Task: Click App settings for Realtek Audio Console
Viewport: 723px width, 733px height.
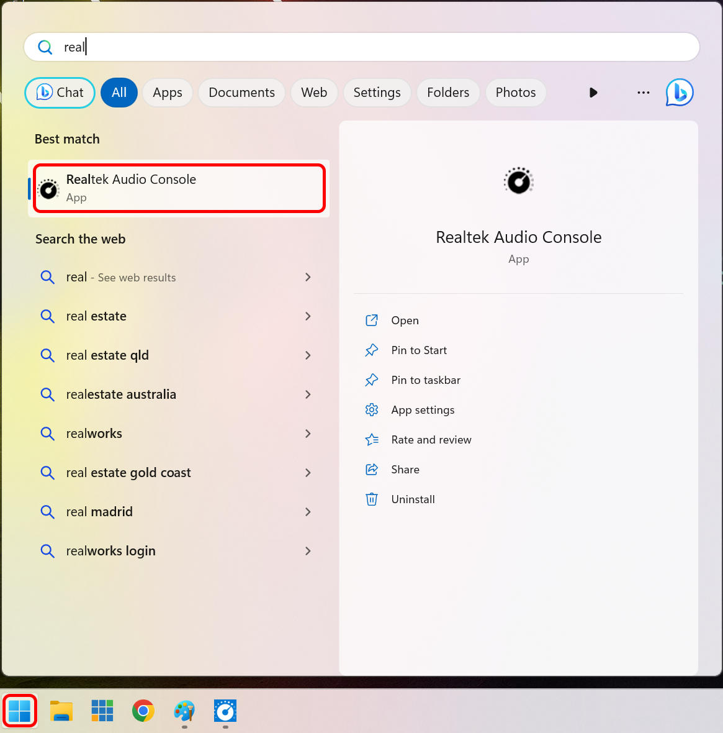Action: [423, 409]
